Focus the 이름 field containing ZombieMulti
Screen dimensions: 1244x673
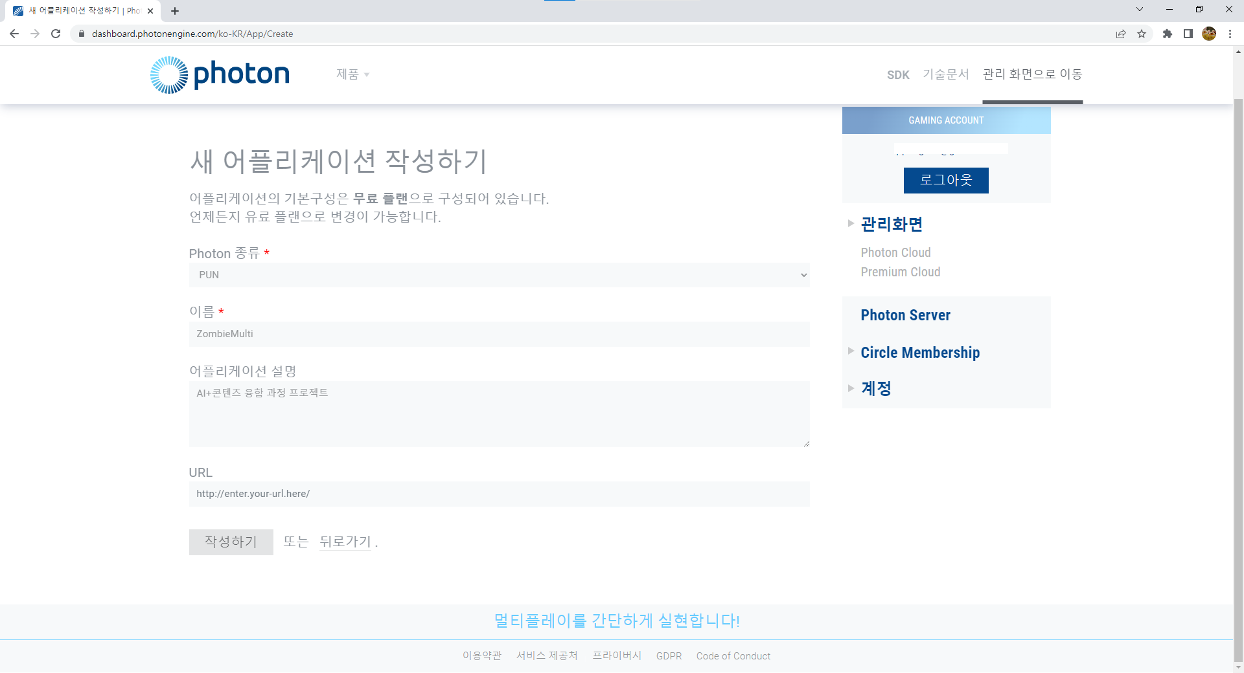click(499, 334)
